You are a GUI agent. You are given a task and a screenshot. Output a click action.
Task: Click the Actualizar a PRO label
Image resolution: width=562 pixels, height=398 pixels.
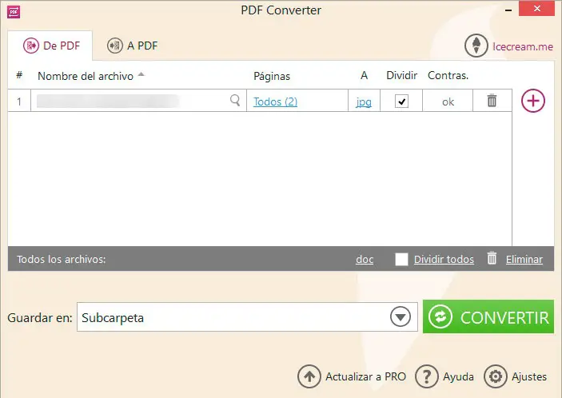pos(365,376)
